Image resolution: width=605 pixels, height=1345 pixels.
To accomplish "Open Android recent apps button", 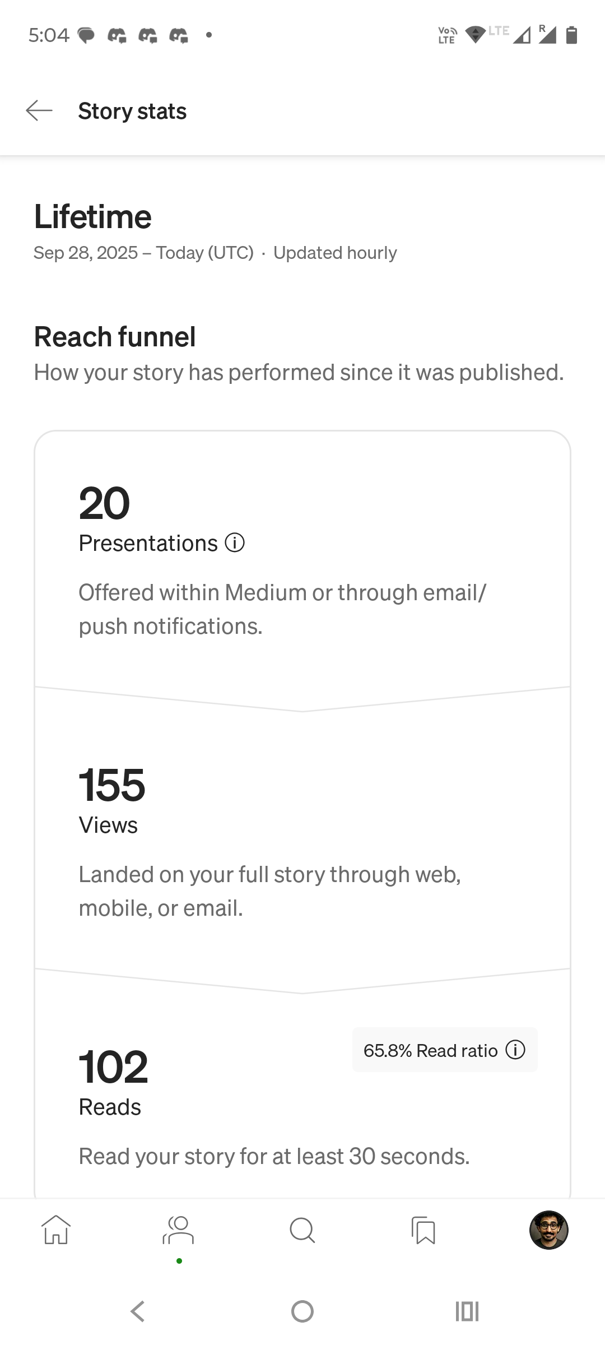I will [x=467, y=1311].
